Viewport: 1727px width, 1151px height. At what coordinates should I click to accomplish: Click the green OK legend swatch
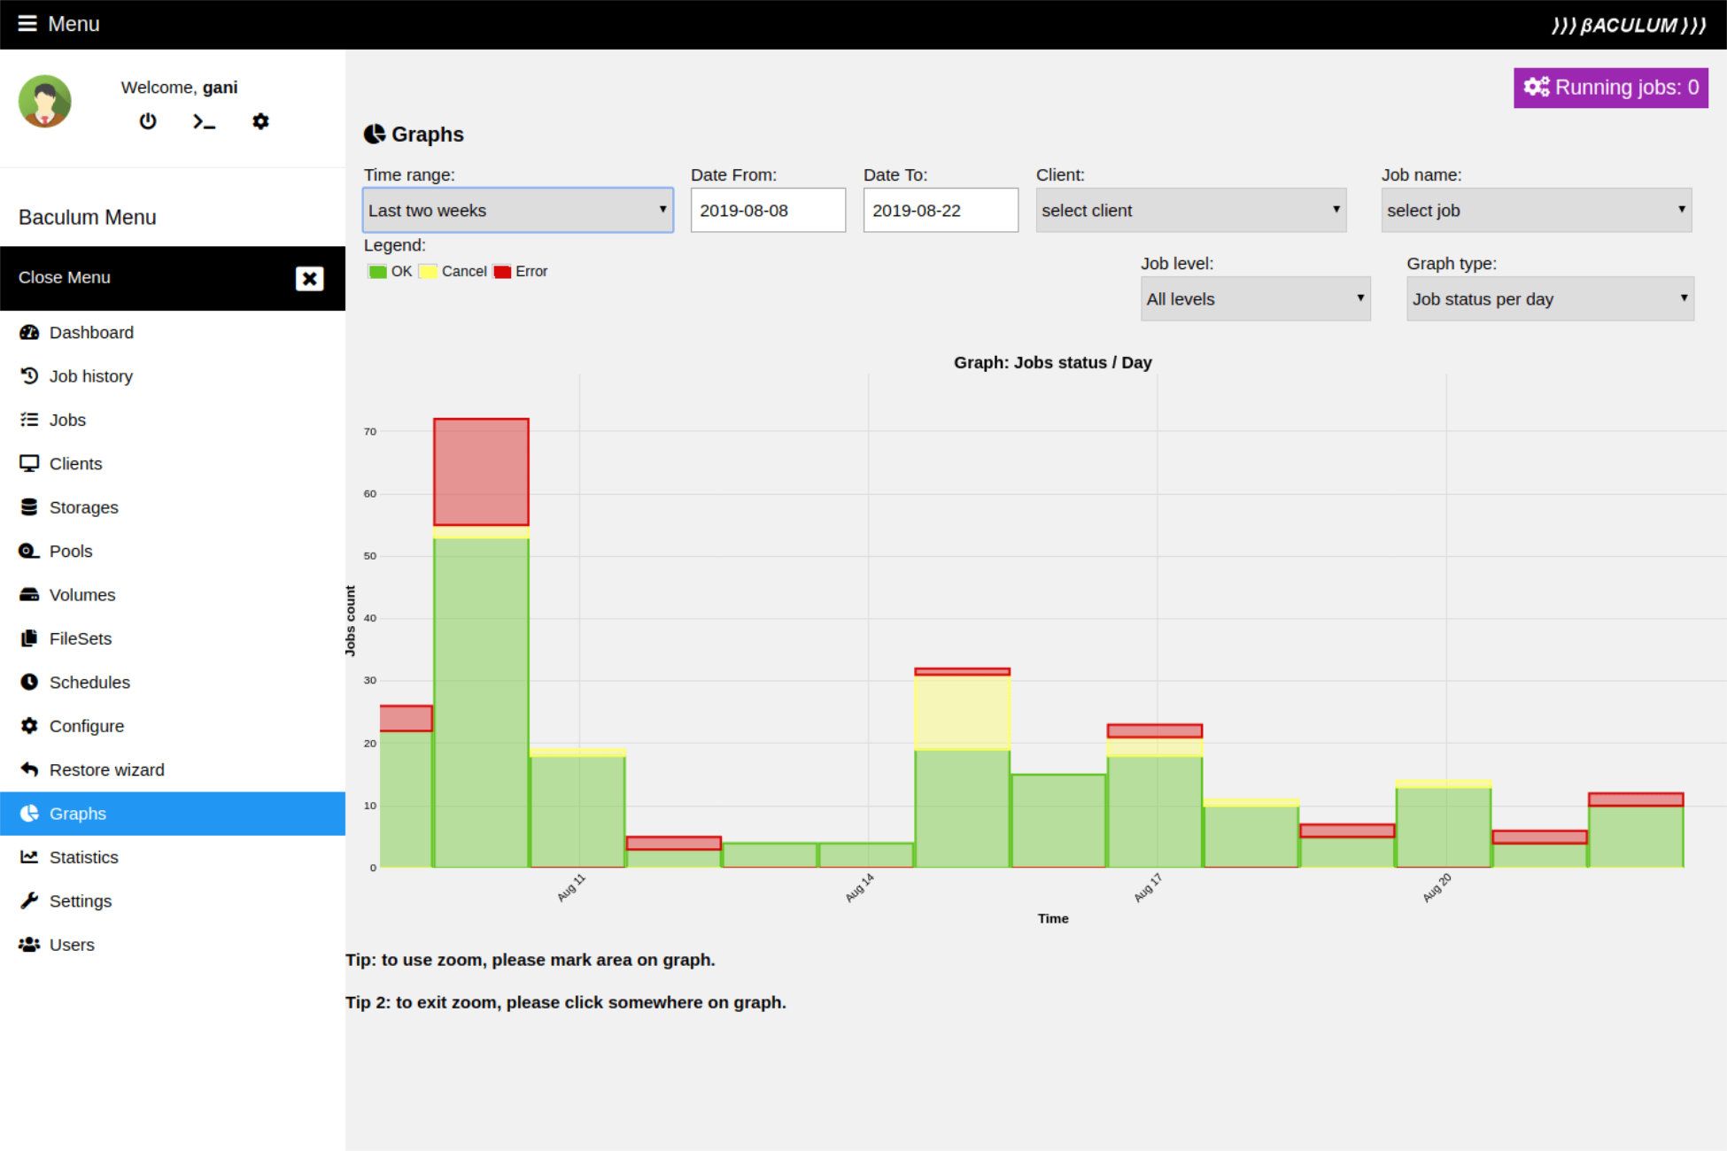[378, 272]
